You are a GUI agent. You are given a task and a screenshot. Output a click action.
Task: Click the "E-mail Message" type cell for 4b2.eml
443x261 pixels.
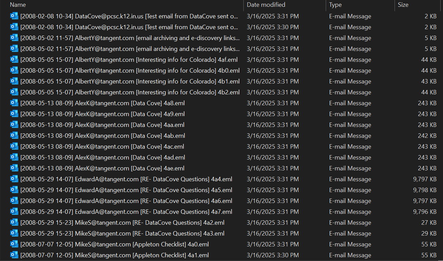(x=350, y=92)
